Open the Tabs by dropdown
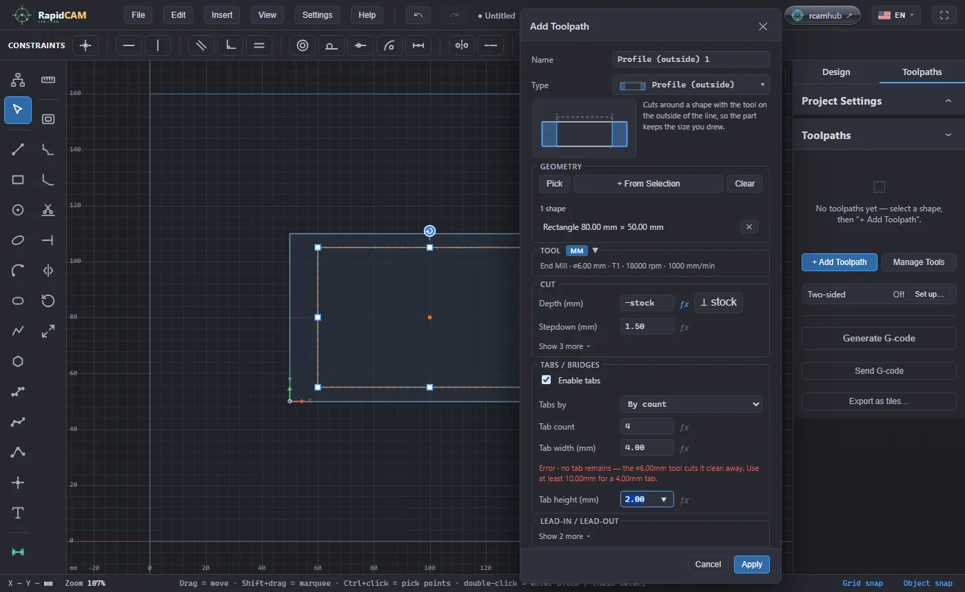Viewport: 965px width, 592px height. tap(691, 404)
